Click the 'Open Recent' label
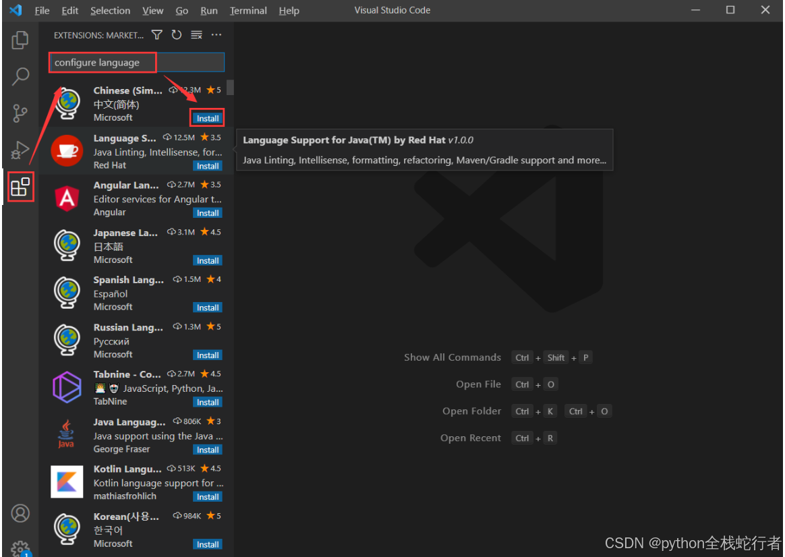This screenshot has width=785, height=557. point(471,438)
